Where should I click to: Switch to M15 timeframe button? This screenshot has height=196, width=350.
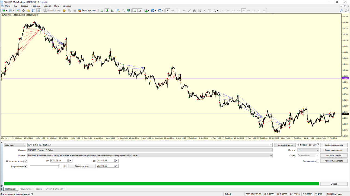[233, 11]
